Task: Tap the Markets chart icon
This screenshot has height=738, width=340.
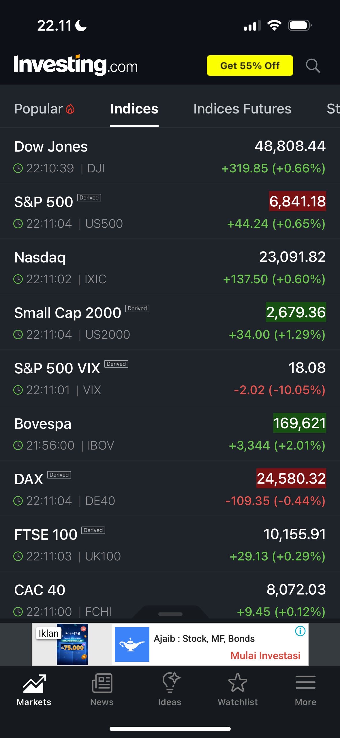Action: coord(34,684)
